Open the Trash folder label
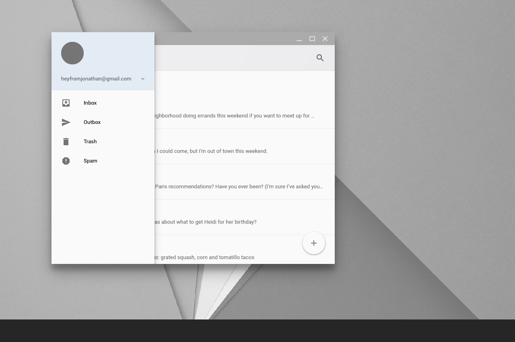 pos(90,142)
